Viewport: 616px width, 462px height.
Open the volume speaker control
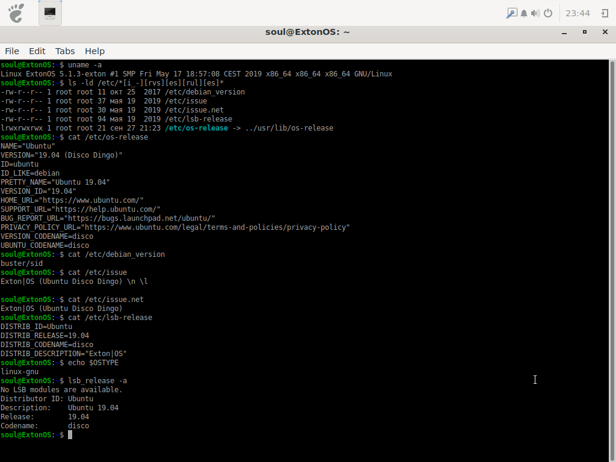pyautogui.click(x=535, y=13)
